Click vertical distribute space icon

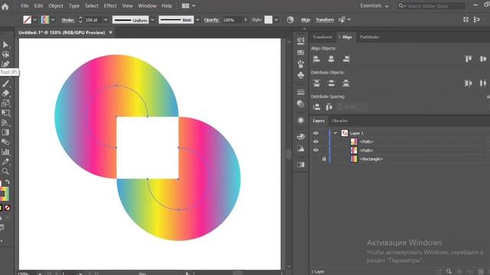pyautogui.click(x=316, y=107)
